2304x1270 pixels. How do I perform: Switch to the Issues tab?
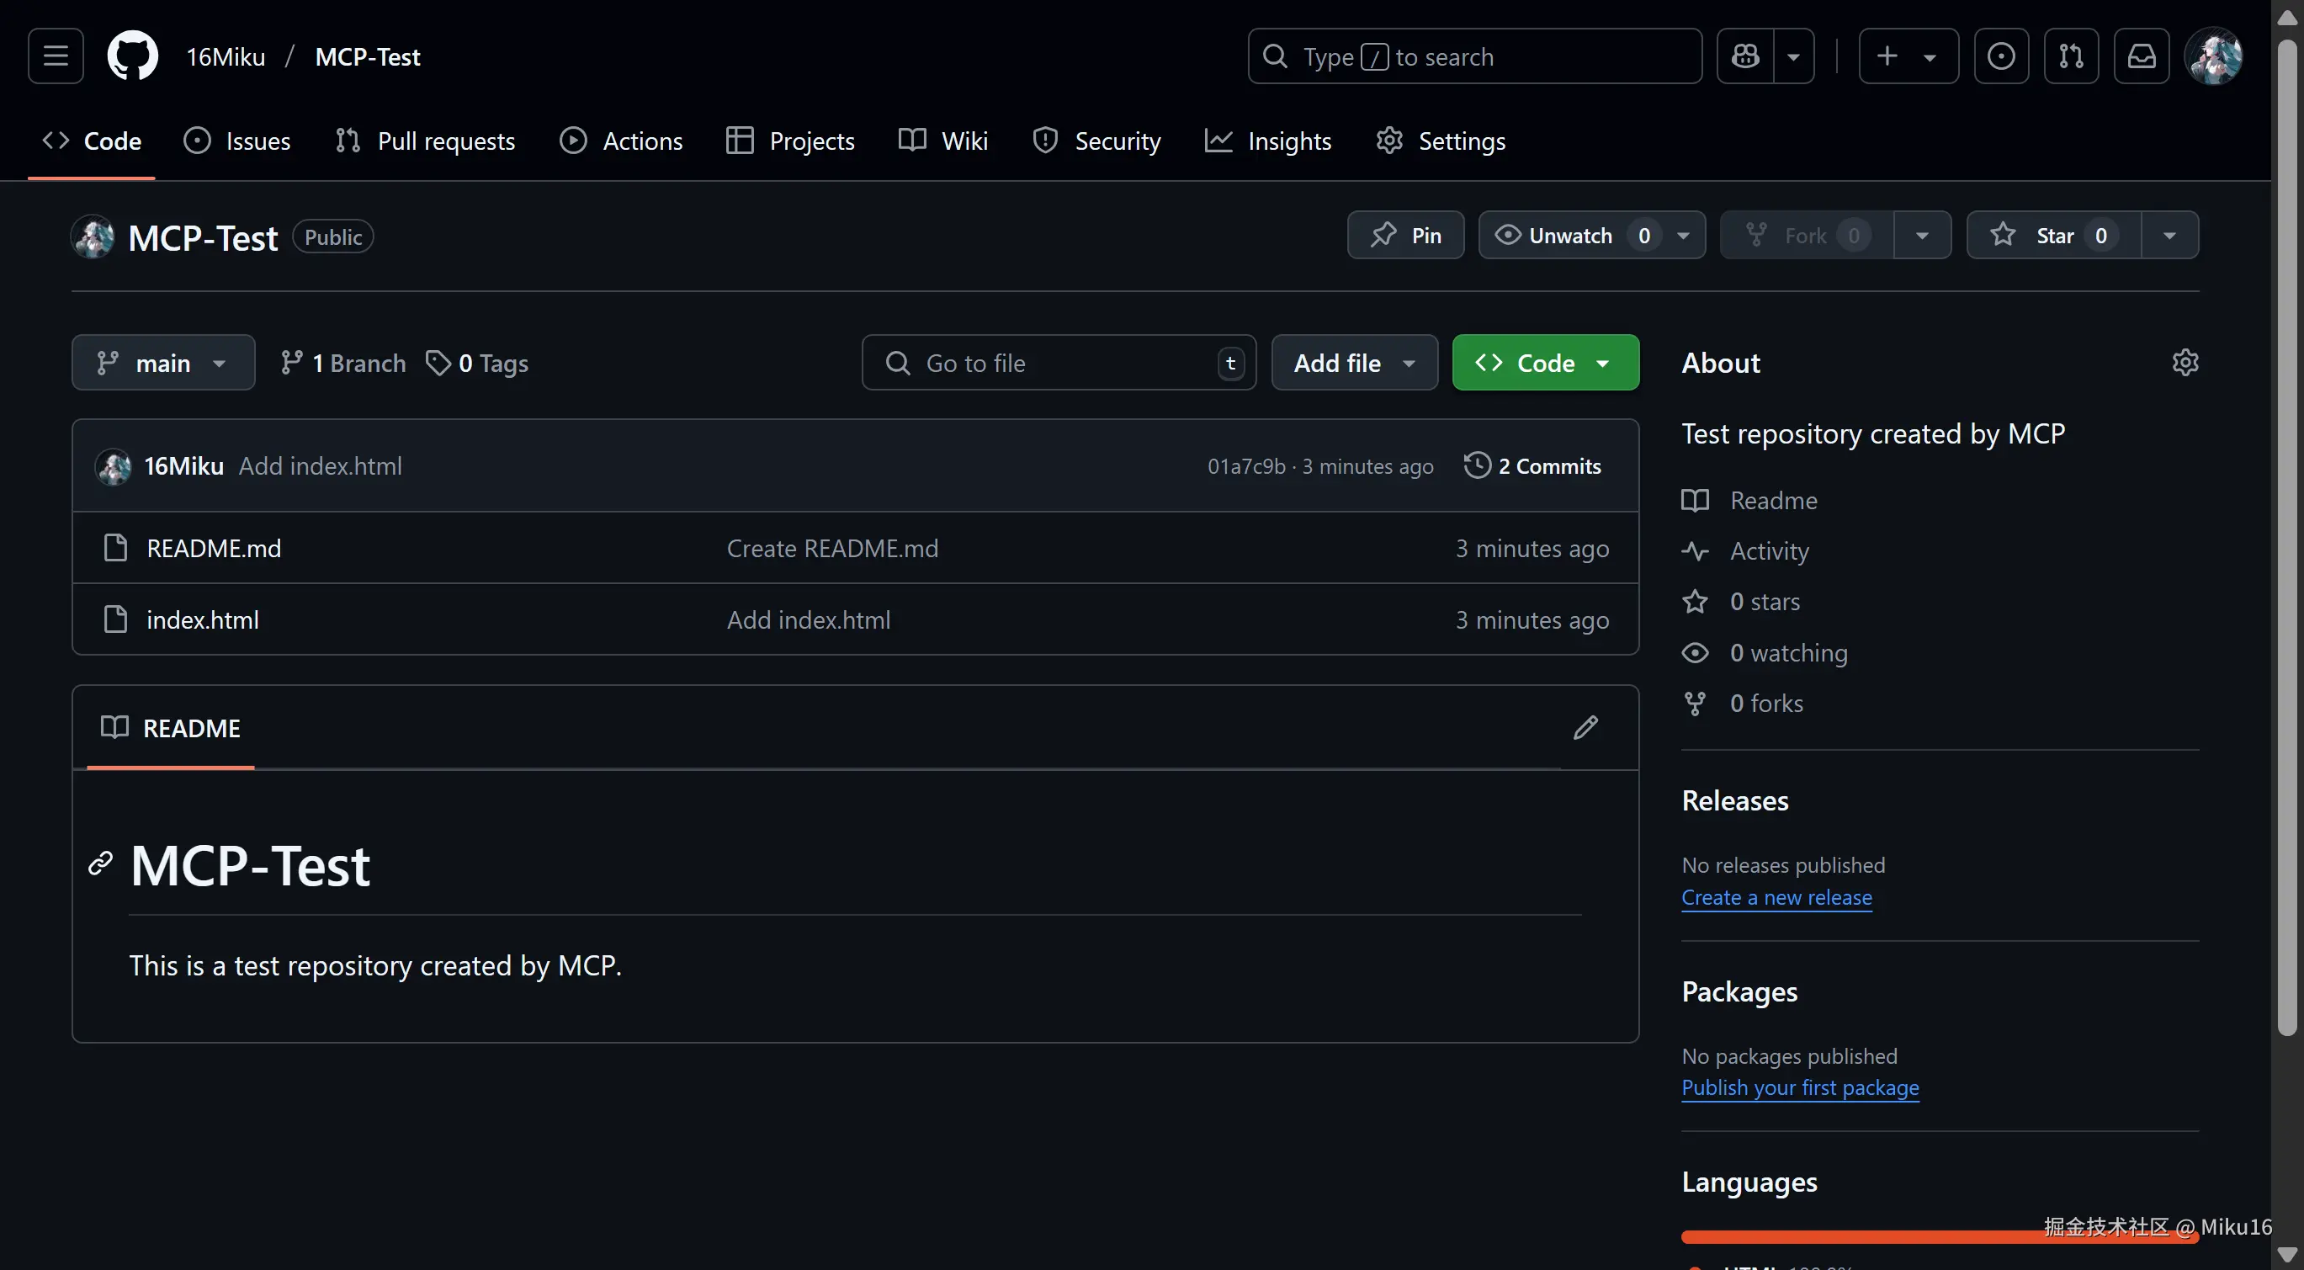pyautogui.click(x=237, y=141)
